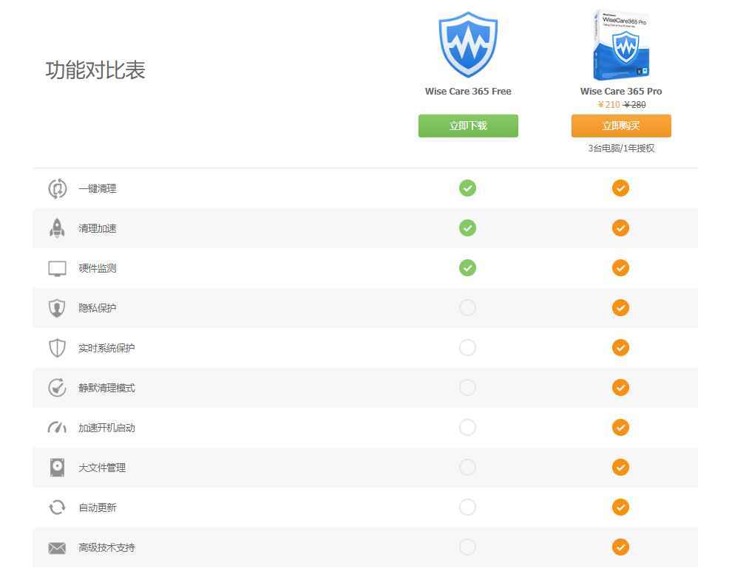Click the ¥210 discounted price text
729x571 pixels.
tap(606, 105)
